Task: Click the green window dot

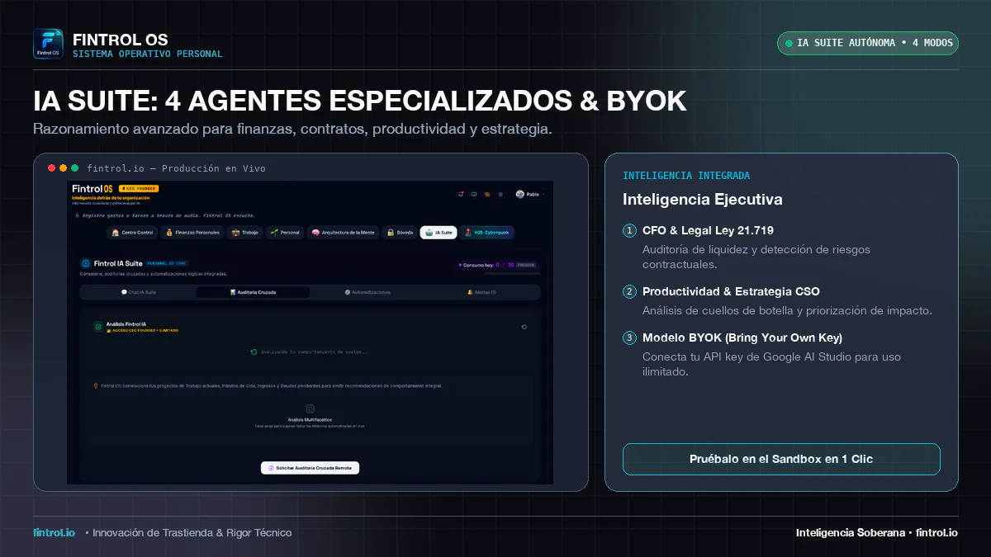Action: (75, 168)
